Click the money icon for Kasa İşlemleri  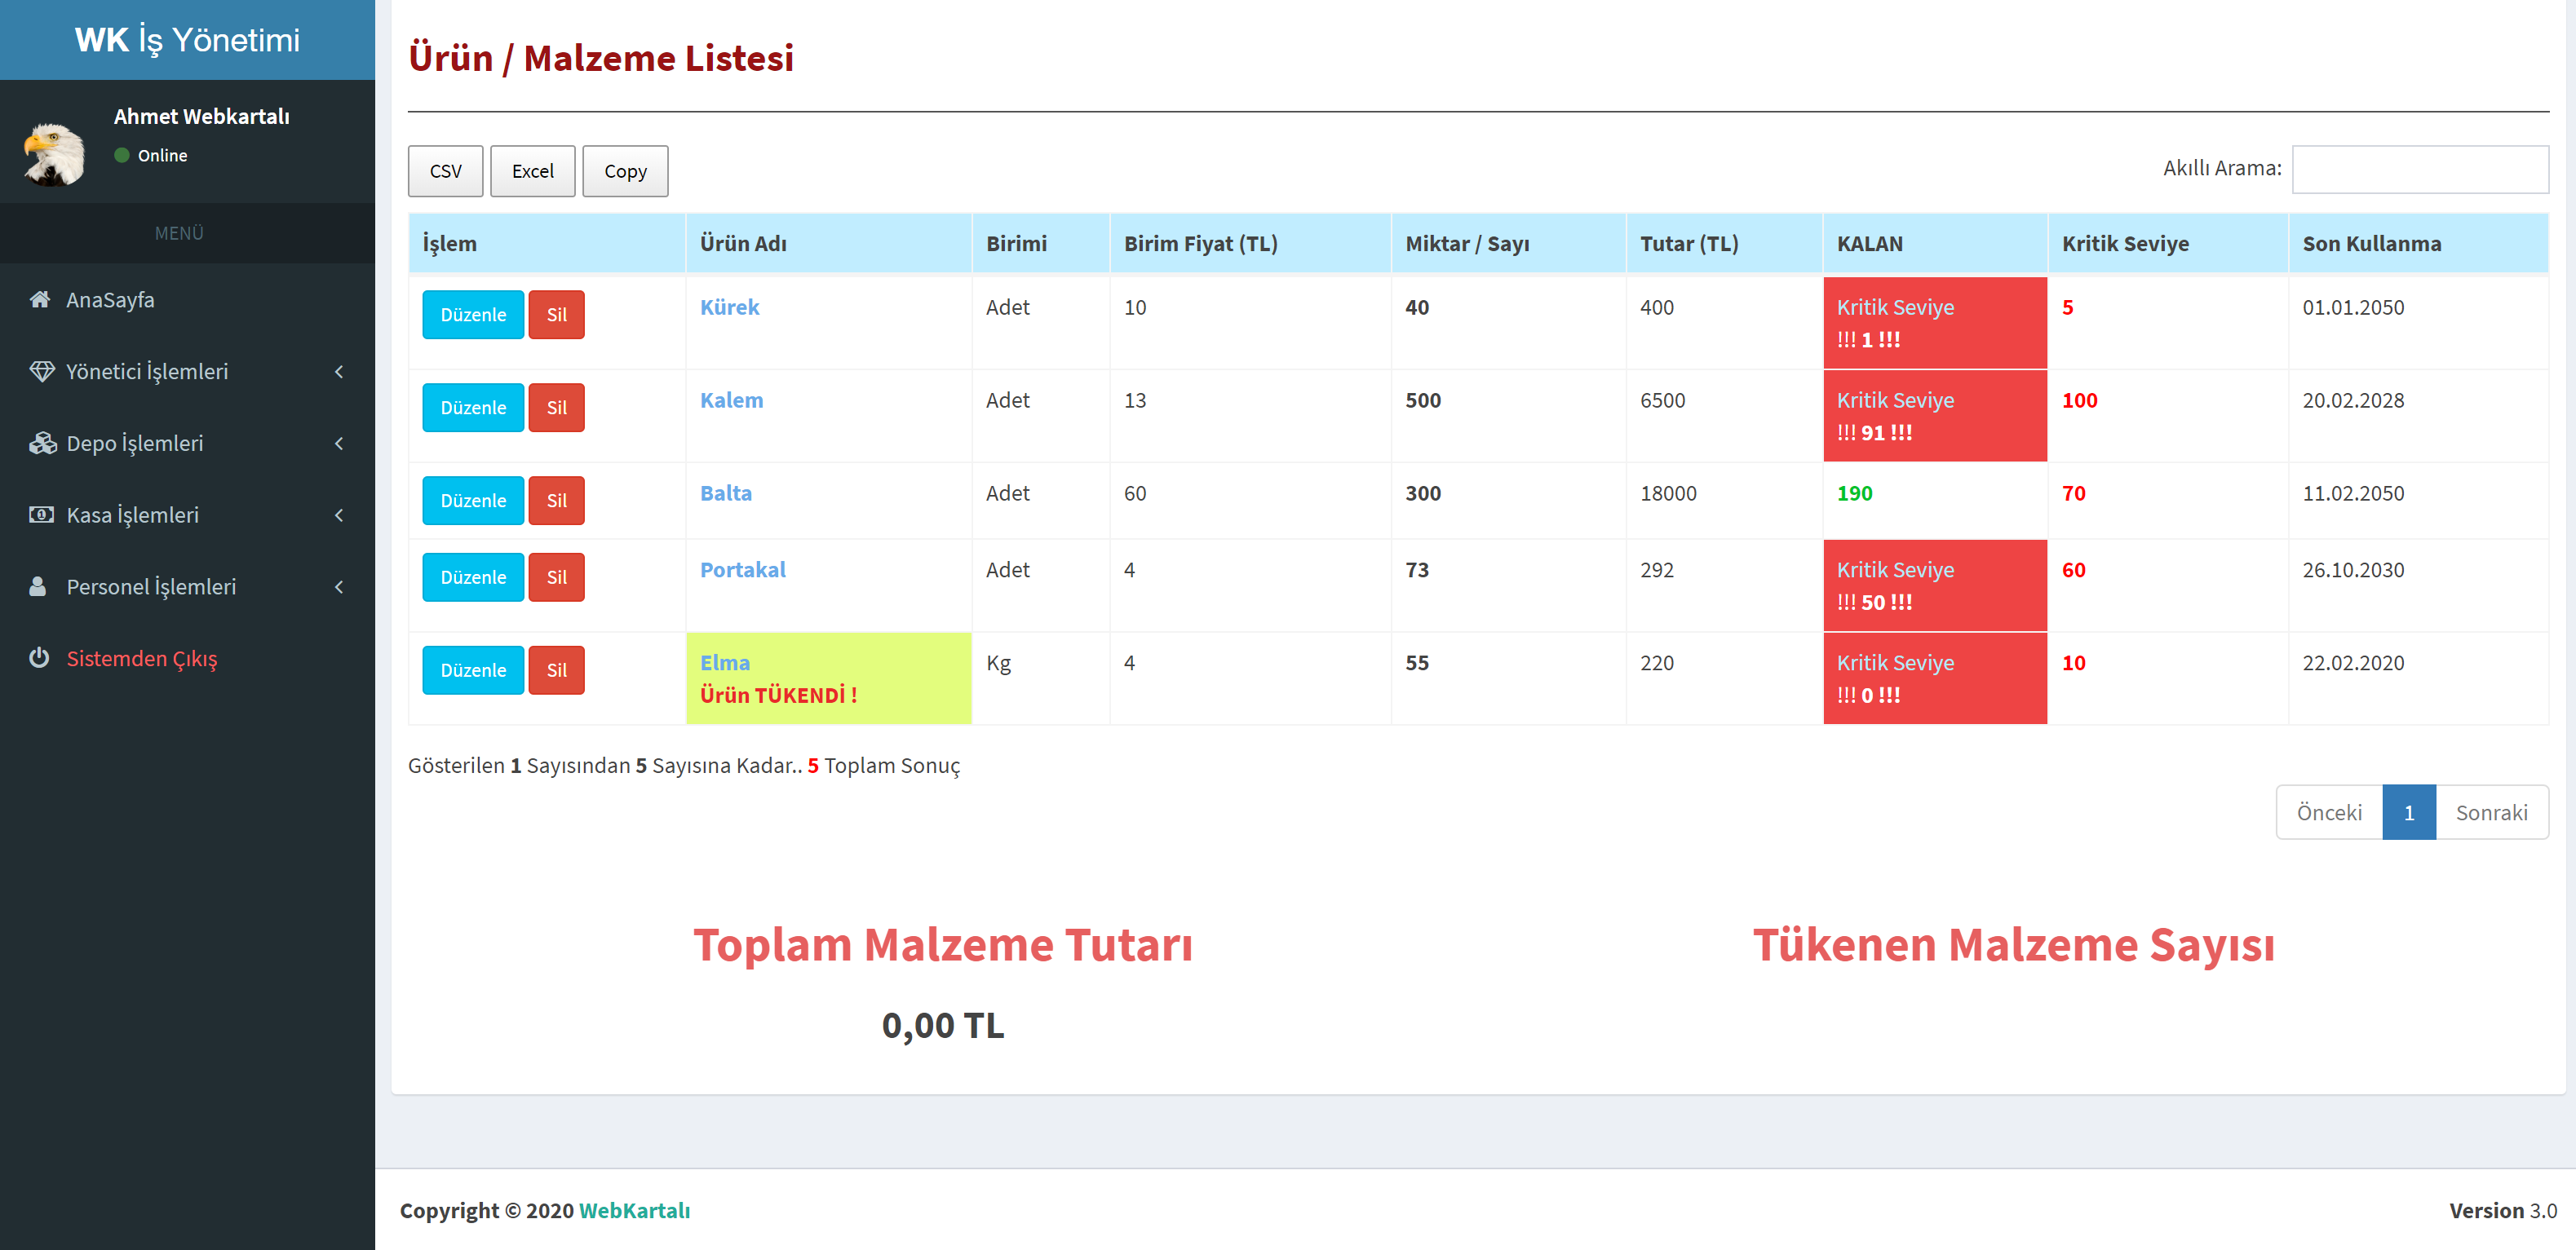(41, 515)
